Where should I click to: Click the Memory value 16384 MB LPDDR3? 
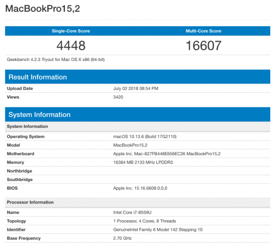[x=143, y=163]
